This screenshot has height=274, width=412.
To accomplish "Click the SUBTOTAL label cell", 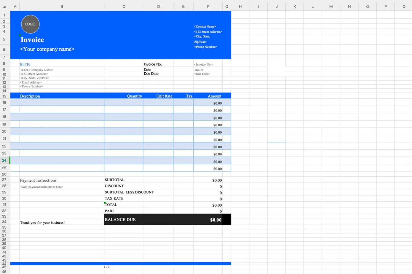I will [x=115, y=179].
